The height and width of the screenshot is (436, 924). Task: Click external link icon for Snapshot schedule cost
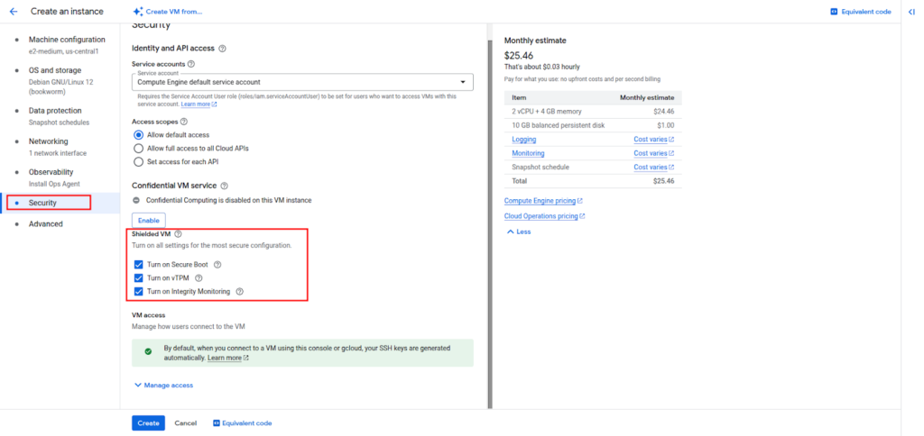point(671,168)
